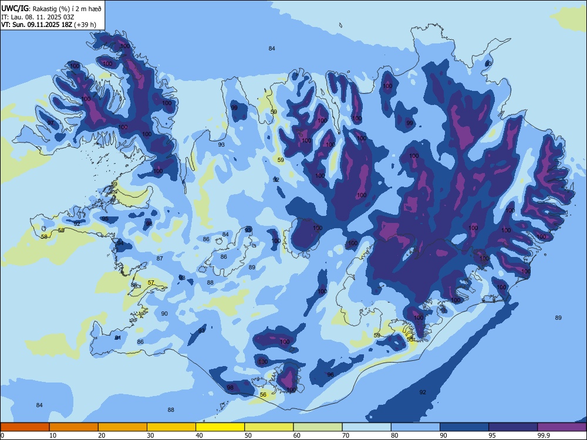Click the '91' humidity value on the map
The width and height of the screenshot is (587, 440).
[118, 337]
